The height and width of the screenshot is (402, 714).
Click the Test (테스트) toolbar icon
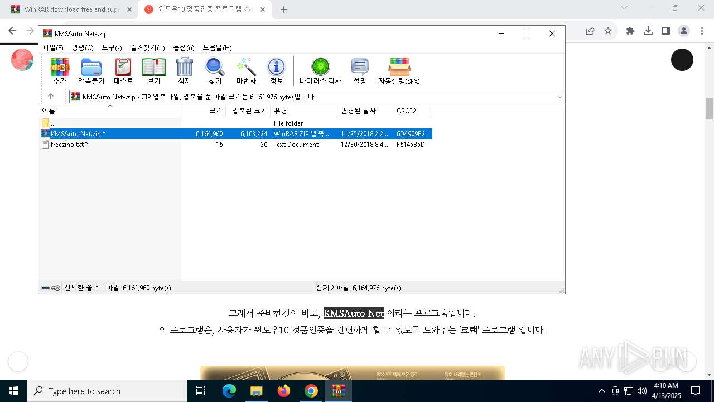pyautogui.click(x=123, y=71)
